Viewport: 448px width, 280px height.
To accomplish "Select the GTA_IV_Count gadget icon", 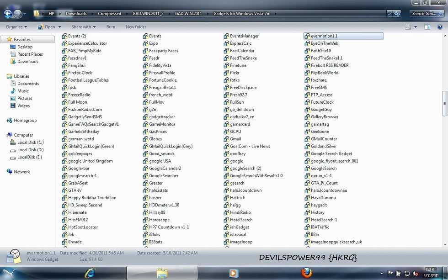I will 307,183.
